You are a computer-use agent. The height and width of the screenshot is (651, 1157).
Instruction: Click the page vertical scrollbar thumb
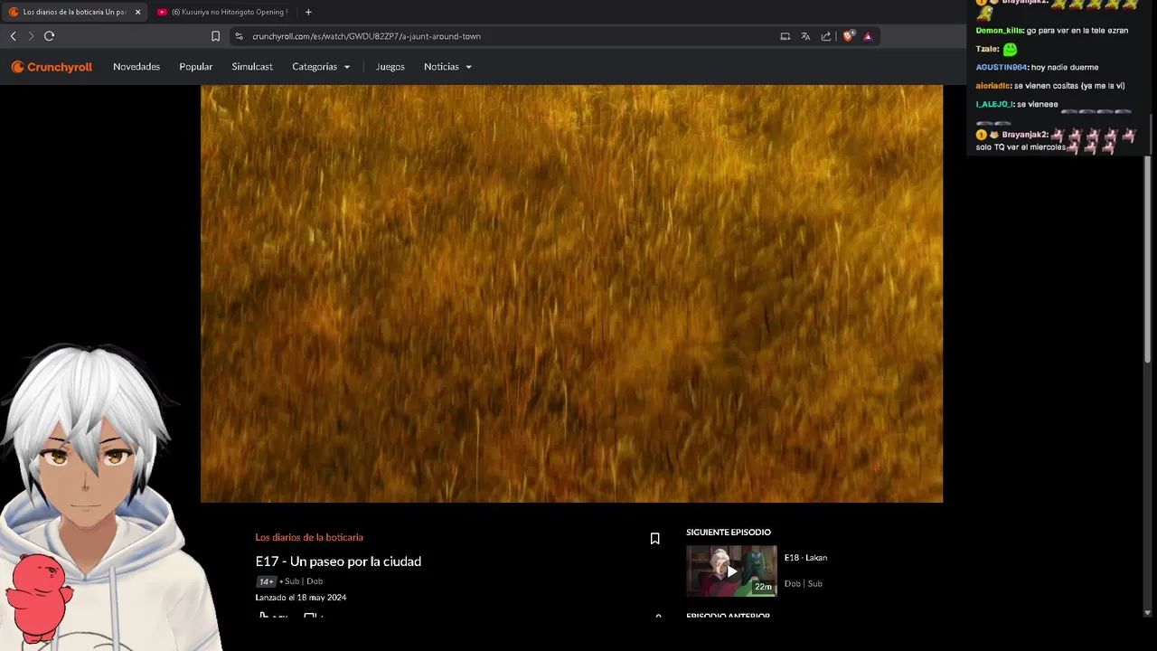coord(1148,259)
